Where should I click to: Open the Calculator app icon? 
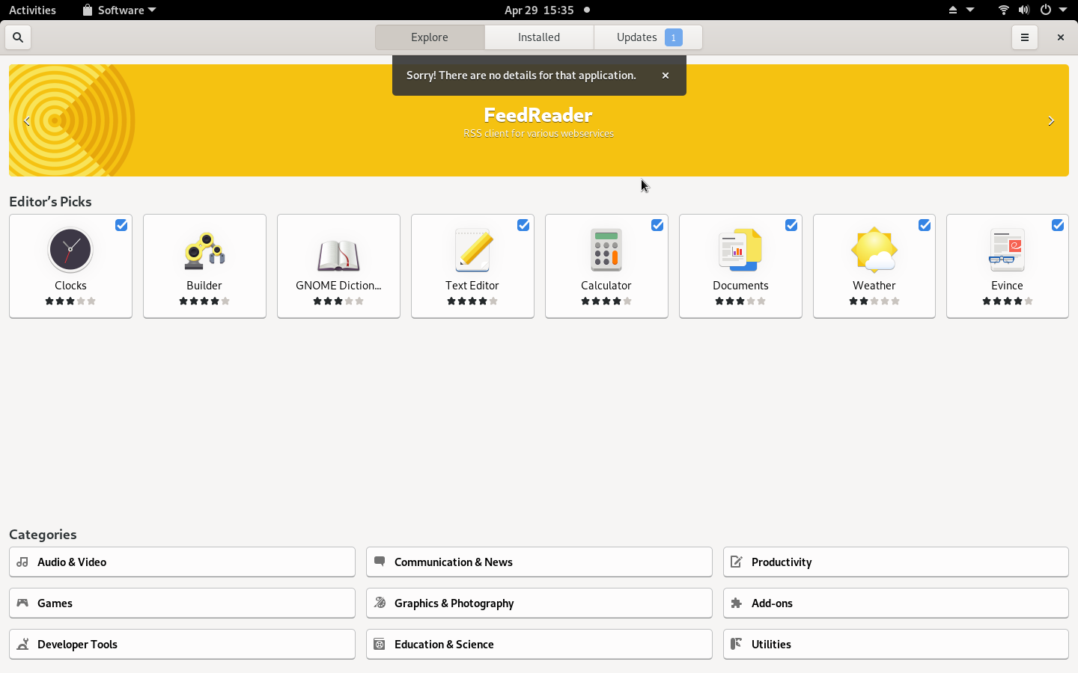[606, 250]
